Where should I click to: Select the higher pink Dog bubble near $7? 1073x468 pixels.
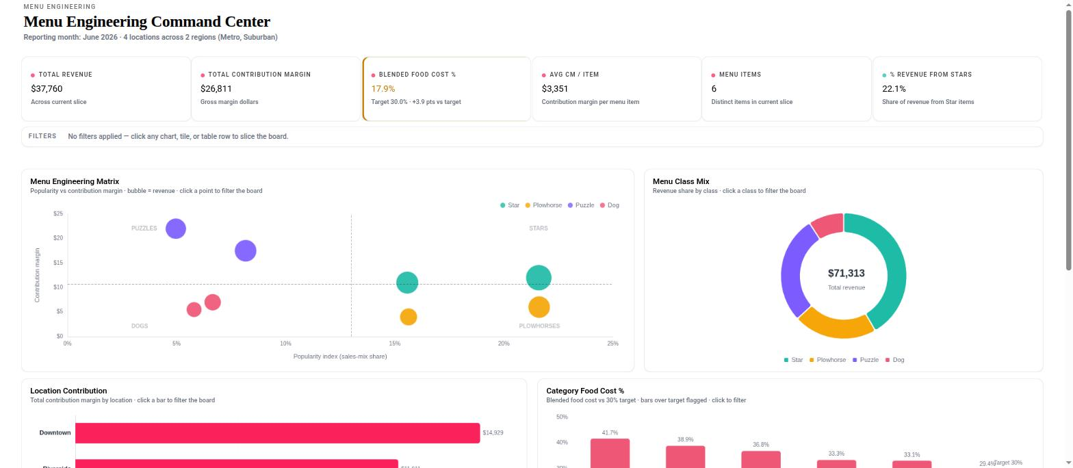point(213,302)
